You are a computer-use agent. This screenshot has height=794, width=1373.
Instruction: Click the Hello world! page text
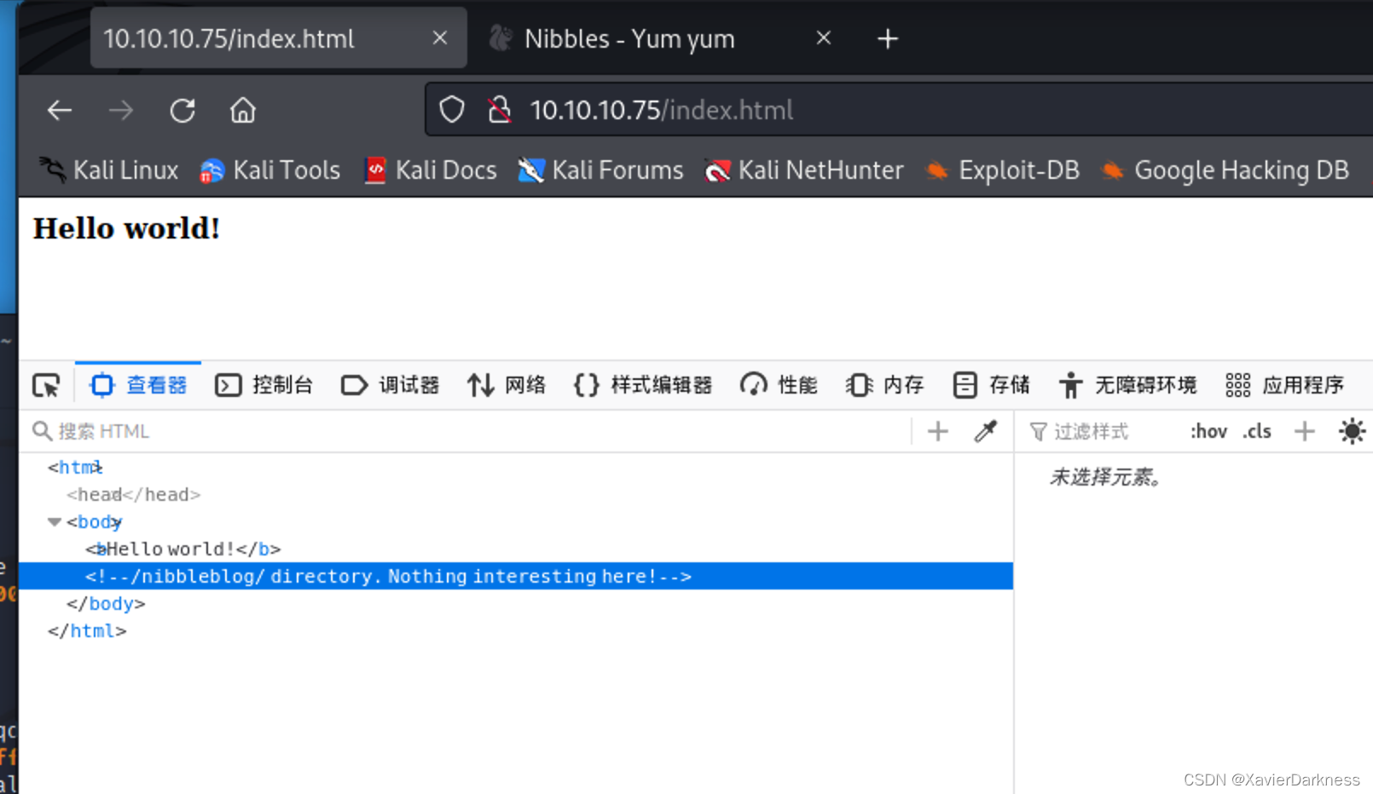click(x=126, y=228)
